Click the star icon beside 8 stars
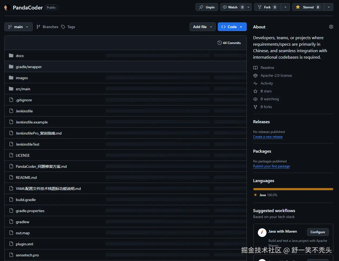Viewport: 339px width, 261px height. 255,91
